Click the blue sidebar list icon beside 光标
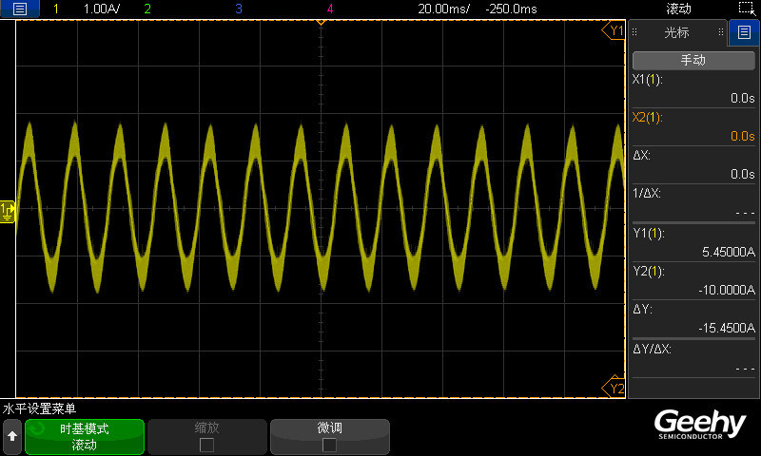The height and width of the screenshot is (456, 761). point(743,32)
